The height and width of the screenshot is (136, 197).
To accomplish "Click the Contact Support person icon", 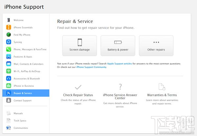I will (x=9, y=100).
